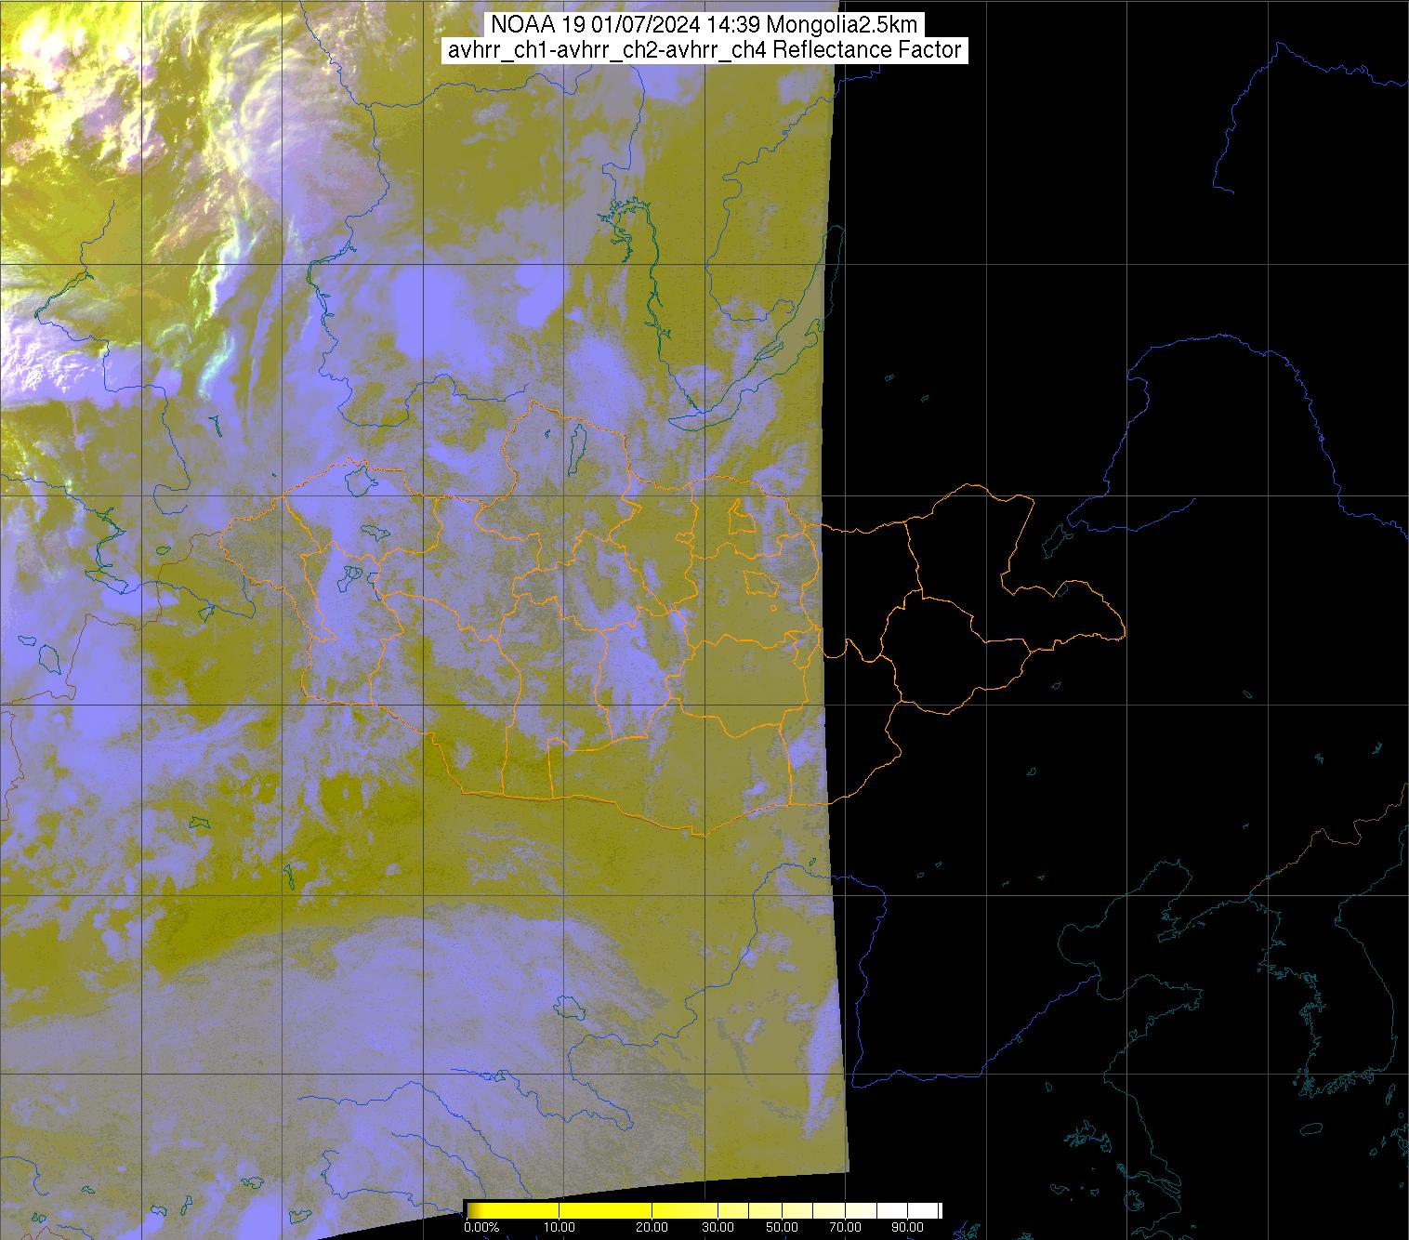The height and width of the screenshot is (1240, 1409).
Task: Click the '70.00' color scale label
Action: [844, 1227]
